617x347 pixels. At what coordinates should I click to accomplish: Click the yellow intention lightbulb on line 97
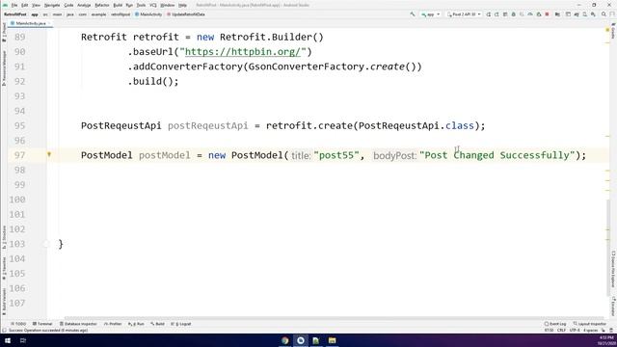pos(49,154)
